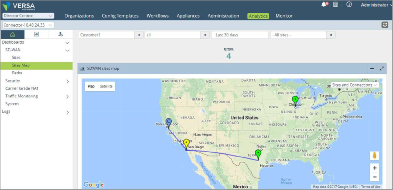
Task: Clear the Customer1 filter
Action: coord(139,35)
